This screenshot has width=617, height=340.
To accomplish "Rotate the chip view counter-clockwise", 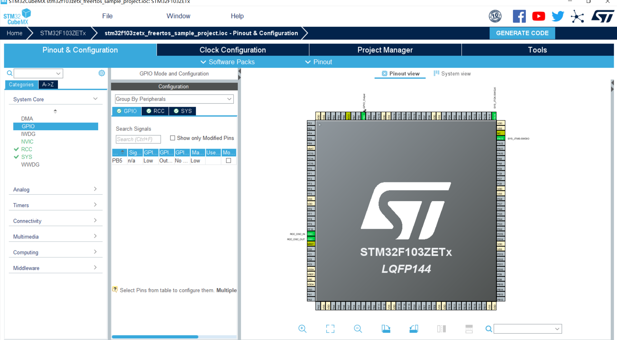I will pos(414,328).
